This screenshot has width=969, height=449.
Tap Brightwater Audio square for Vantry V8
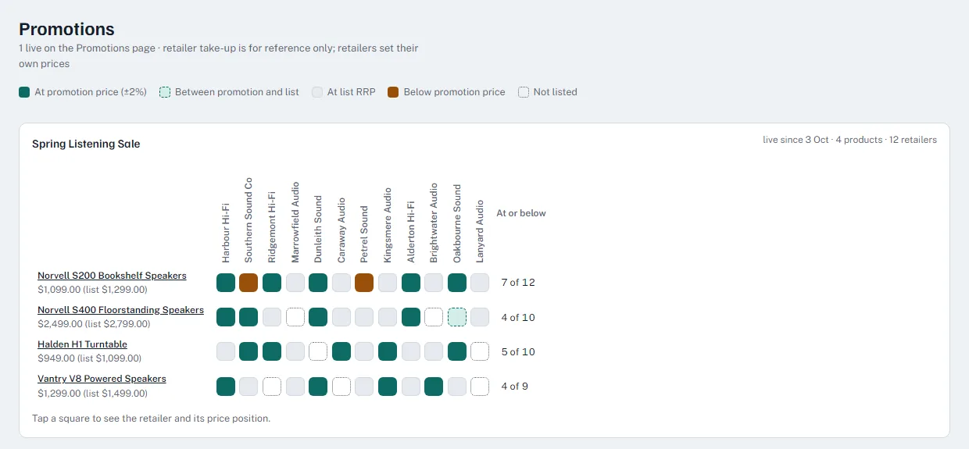coord(434,386)
